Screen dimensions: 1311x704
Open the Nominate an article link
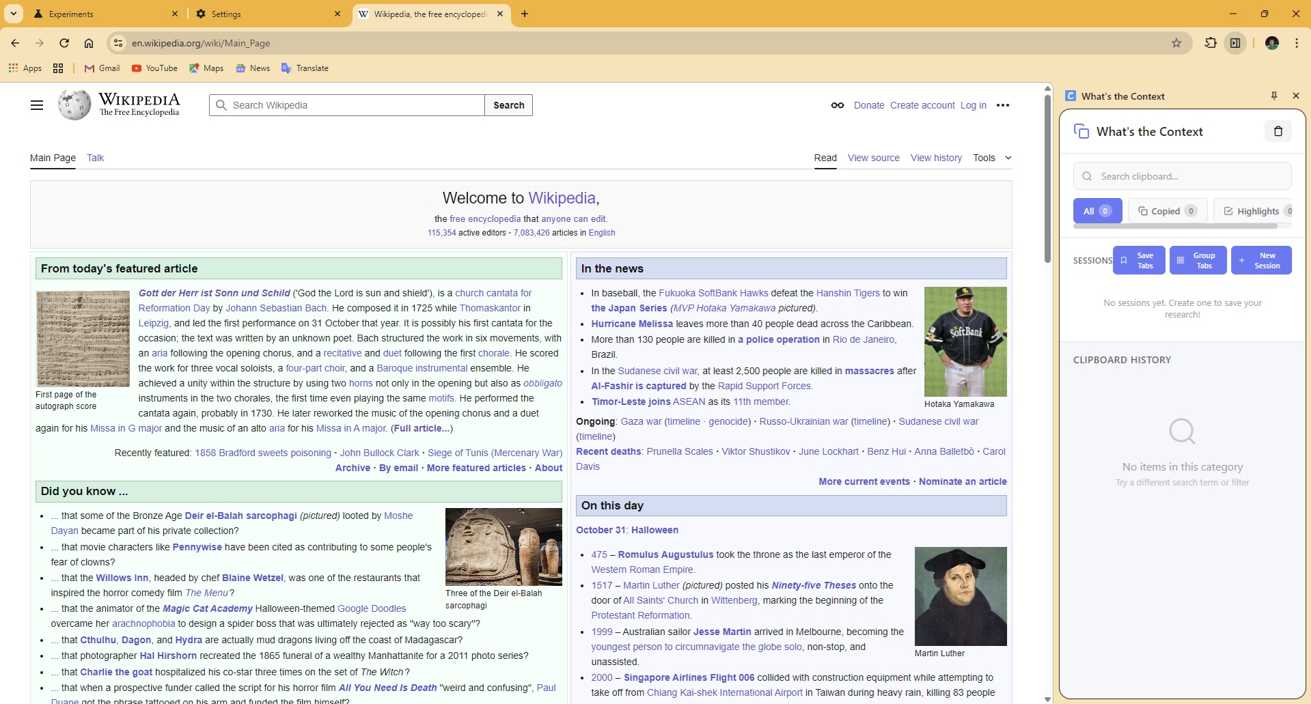tap(963, 481)
